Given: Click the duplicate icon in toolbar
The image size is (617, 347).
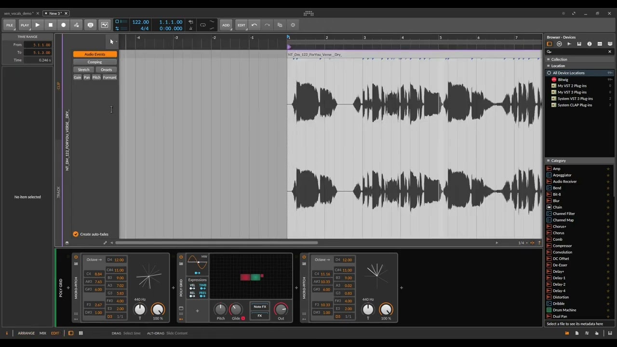Looking at the screenshot, I should click(x=280, y=25).
